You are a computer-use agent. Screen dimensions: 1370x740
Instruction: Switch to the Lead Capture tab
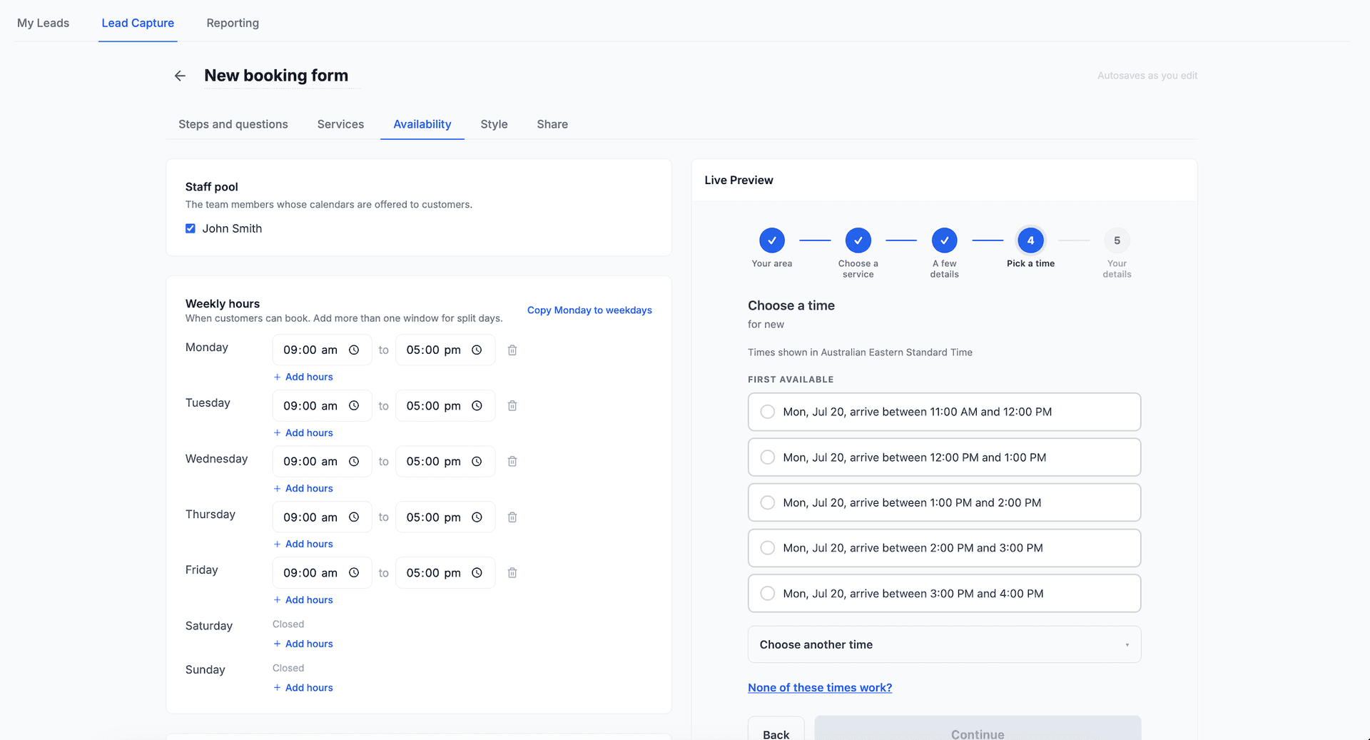[138, 23]
